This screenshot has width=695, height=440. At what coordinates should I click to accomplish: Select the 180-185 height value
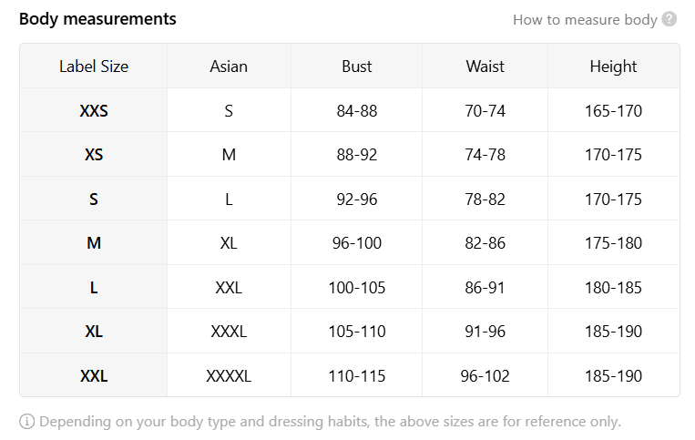pyautogui.click(x=613, y=288)
